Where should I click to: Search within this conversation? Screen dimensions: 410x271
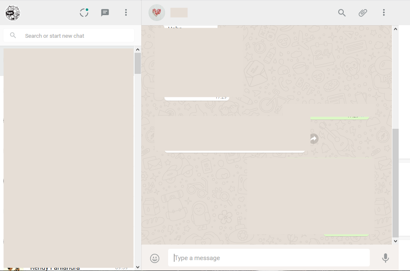click(x=342, y=13)
